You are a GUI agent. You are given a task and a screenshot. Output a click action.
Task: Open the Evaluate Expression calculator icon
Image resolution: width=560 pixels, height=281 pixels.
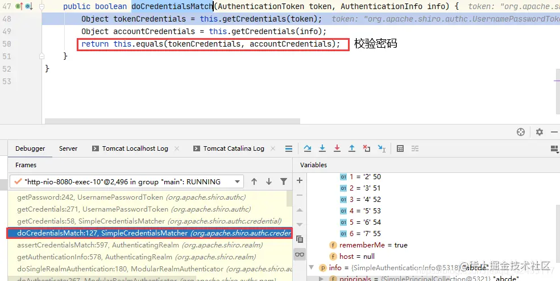point(400,148)
